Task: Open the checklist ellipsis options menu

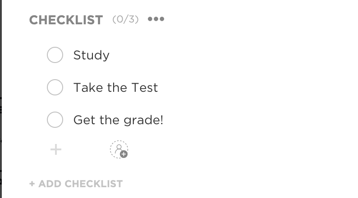Action: 156,19
